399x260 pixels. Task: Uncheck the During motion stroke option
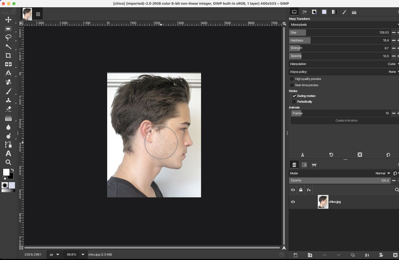pos(294,96)
